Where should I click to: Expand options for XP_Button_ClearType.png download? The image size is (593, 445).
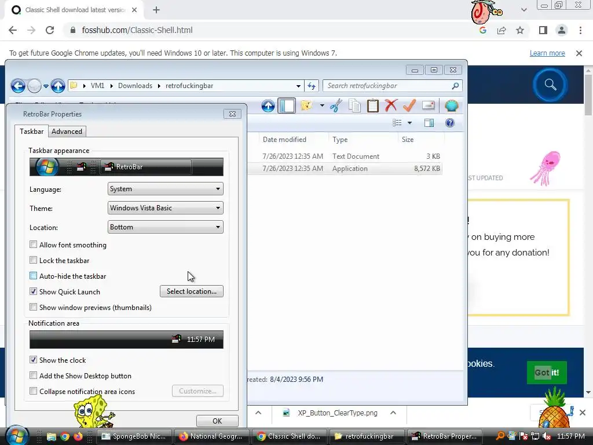point(393,413)
